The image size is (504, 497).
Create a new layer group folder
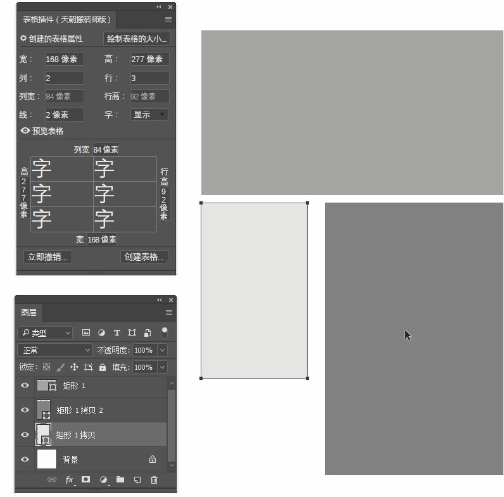[120, 479]
